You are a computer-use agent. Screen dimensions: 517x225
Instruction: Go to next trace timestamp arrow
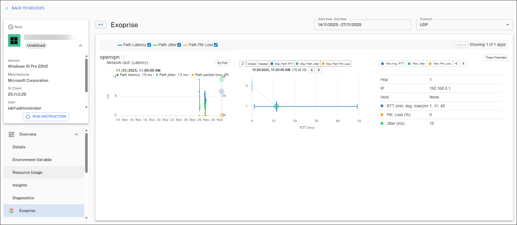point(319,70)
